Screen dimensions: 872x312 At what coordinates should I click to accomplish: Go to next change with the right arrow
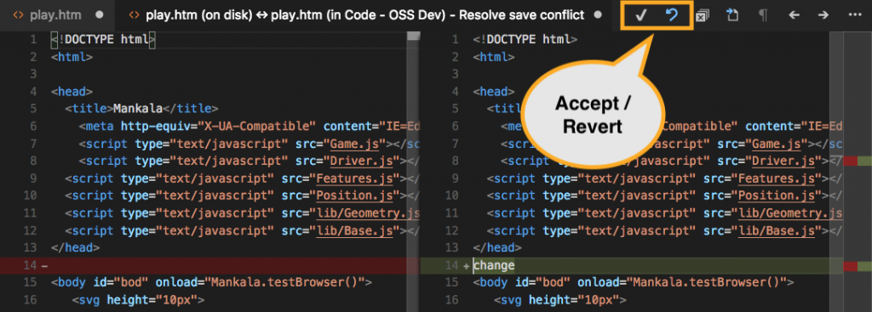pyautogui.click(x=823, y=15)
